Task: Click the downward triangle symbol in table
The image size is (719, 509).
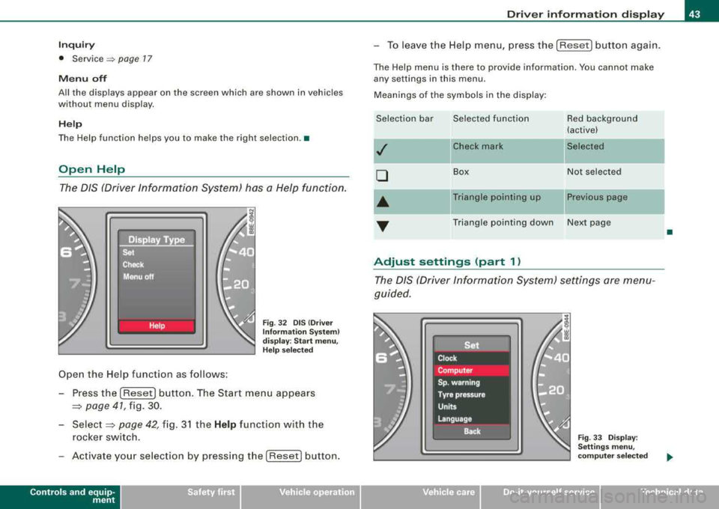Action: tap(383, 226)
